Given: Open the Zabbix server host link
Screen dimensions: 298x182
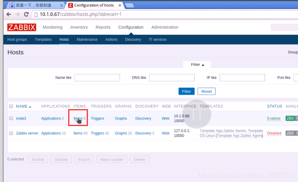Looking at the screenshot, I should (x=27, y=133).
